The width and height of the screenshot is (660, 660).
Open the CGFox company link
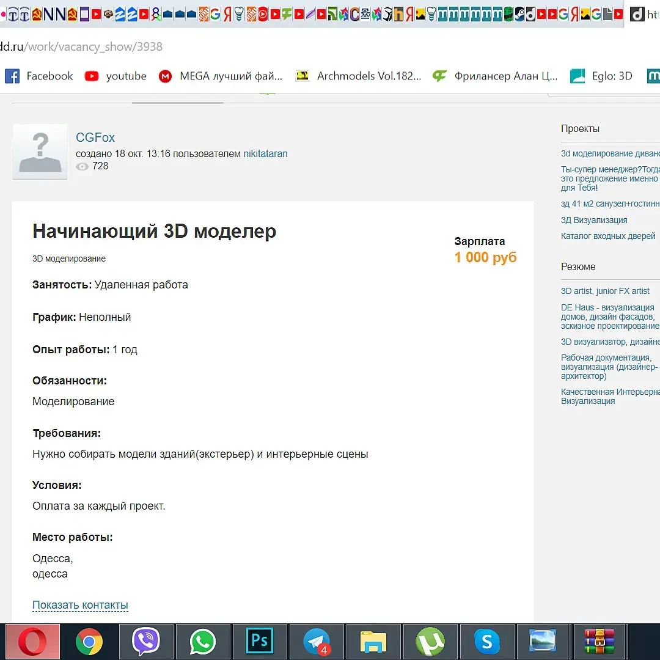(x=95, y=137)
